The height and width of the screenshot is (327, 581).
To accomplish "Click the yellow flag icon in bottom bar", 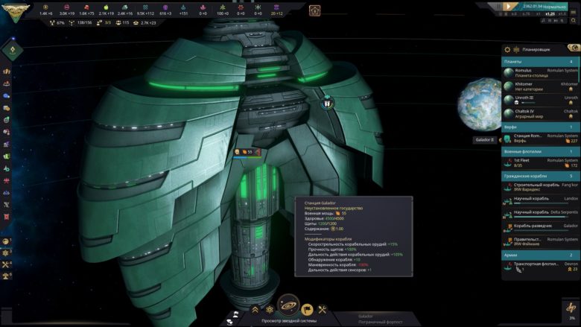I will 307,309.
